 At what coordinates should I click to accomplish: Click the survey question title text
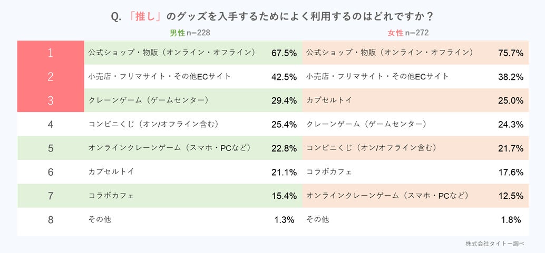[272, 16]
